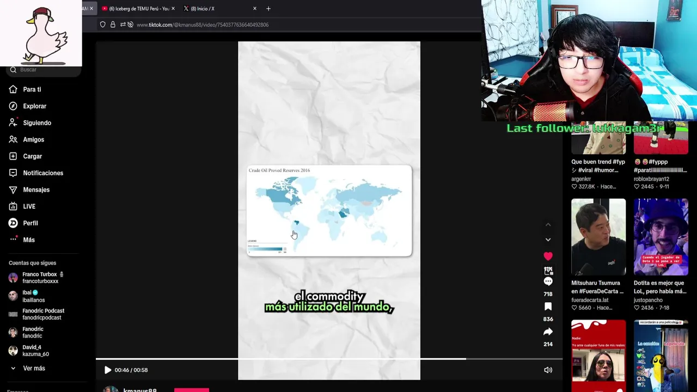Click Cuentas que sigues heading
697x392 pixels.
(x=32, y=263)
